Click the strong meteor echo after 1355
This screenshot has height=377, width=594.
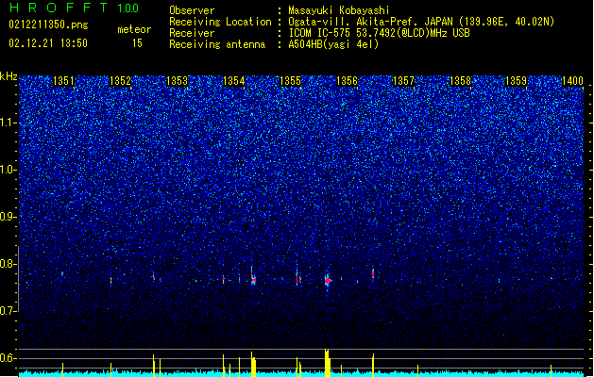point(328,281)
